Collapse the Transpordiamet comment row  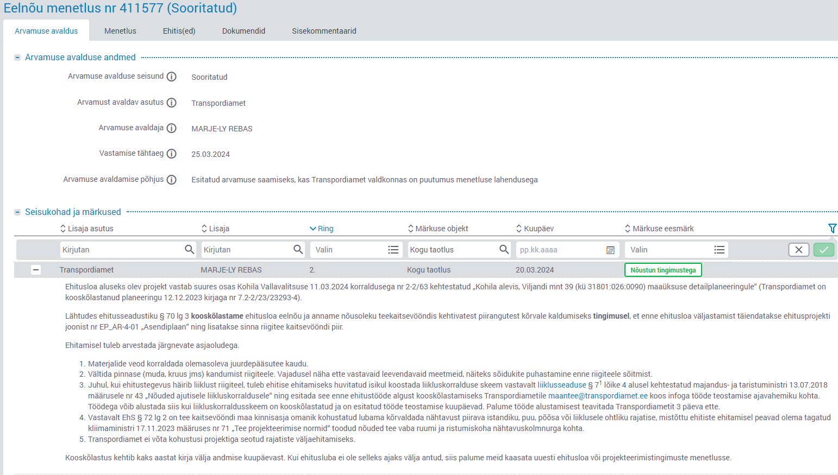point(36,270)
